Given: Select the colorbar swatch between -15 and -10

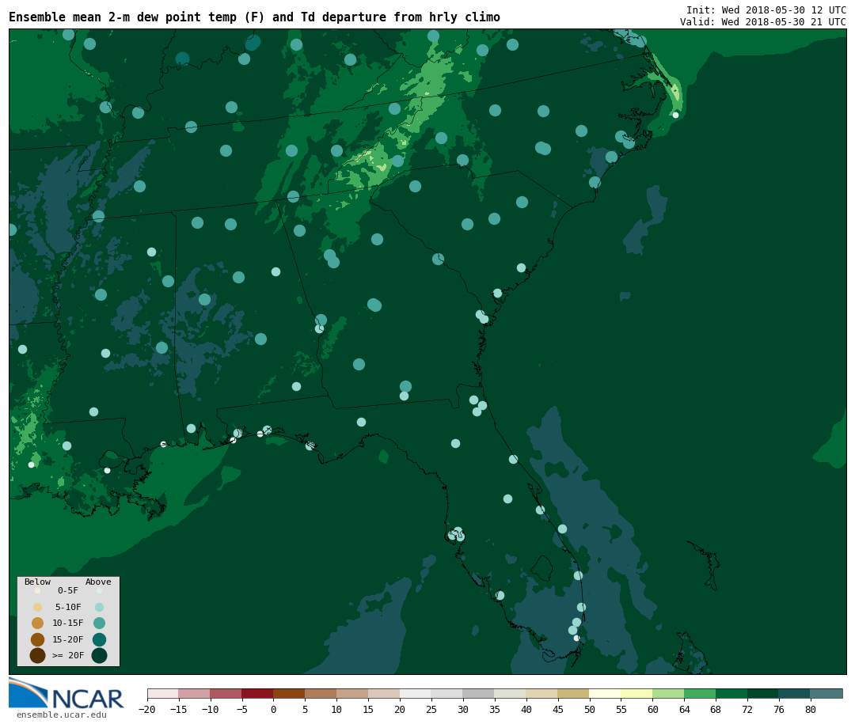Looking at the screenshot, I should pyautogui.click(x=194, y=693).
